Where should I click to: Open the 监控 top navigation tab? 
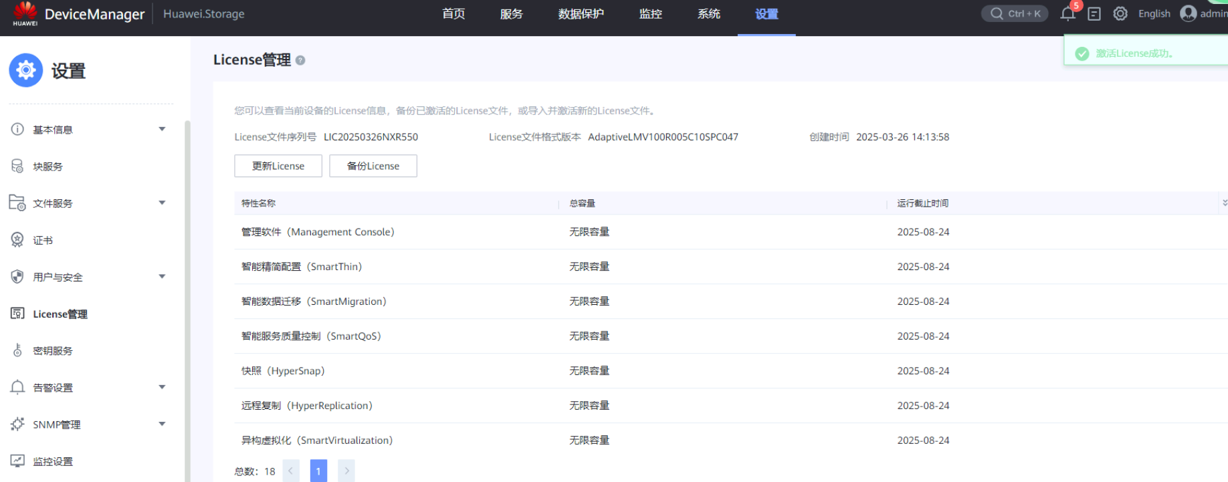[650, 14]
